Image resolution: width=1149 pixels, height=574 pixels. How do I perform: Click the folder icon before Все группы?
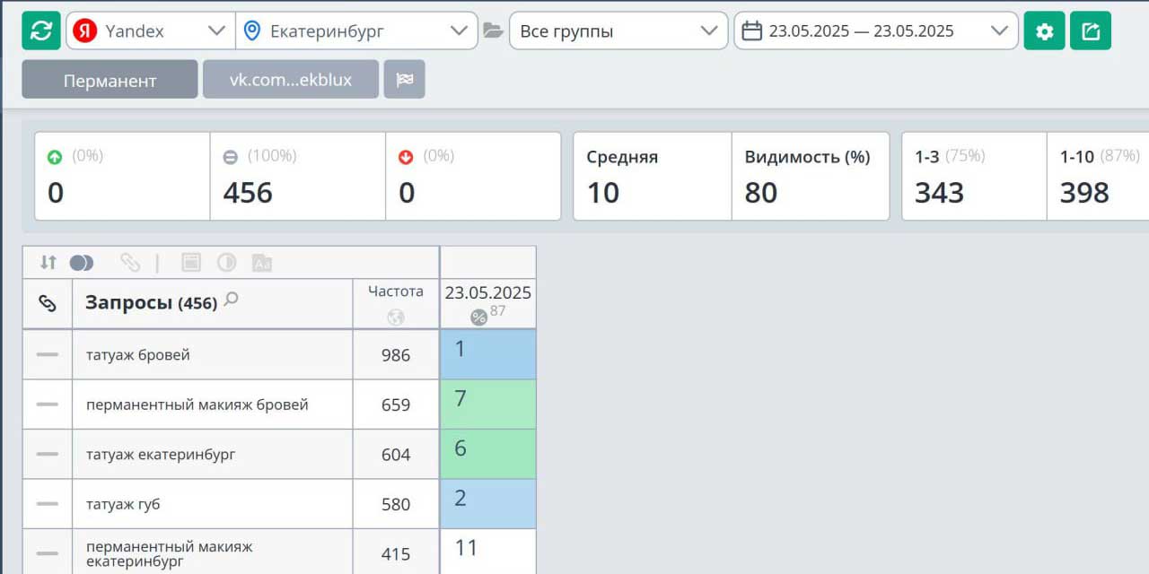(x=493, y=30)
